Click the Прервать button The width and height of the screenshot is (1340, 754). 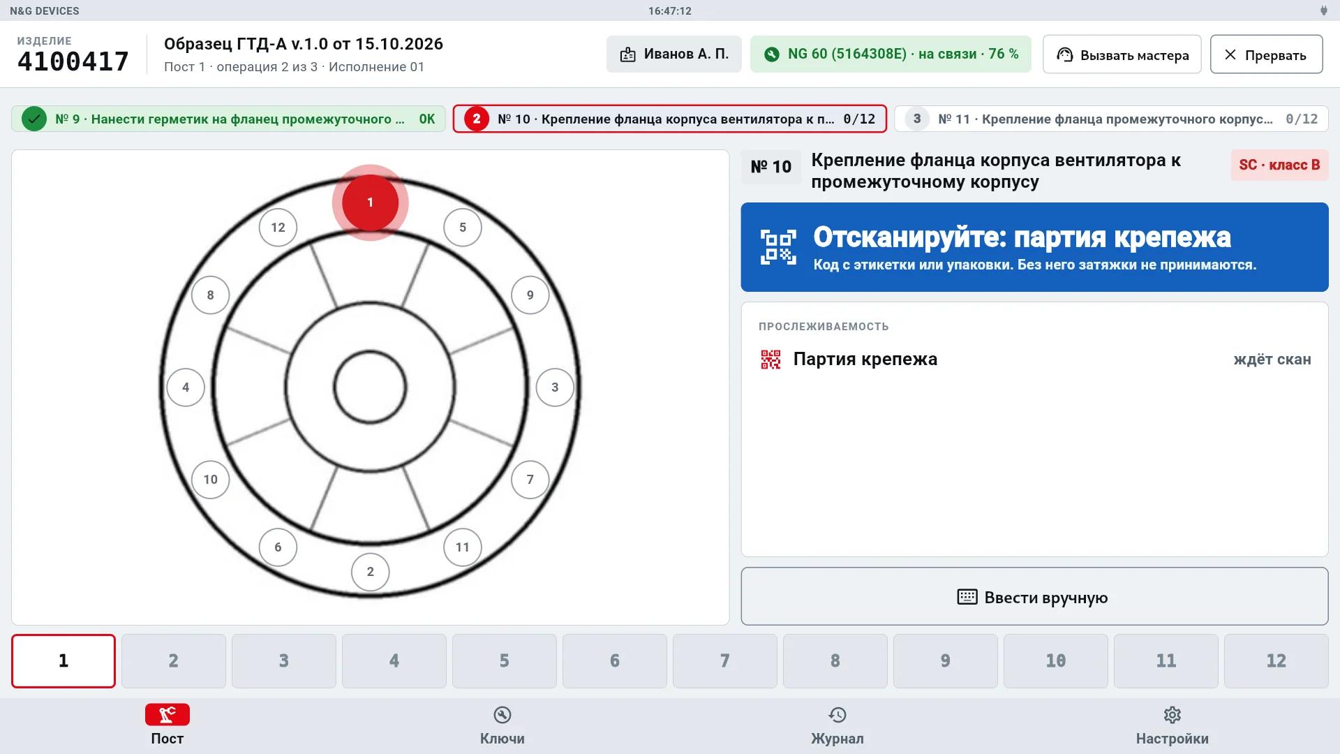[x=1267, y=54]
